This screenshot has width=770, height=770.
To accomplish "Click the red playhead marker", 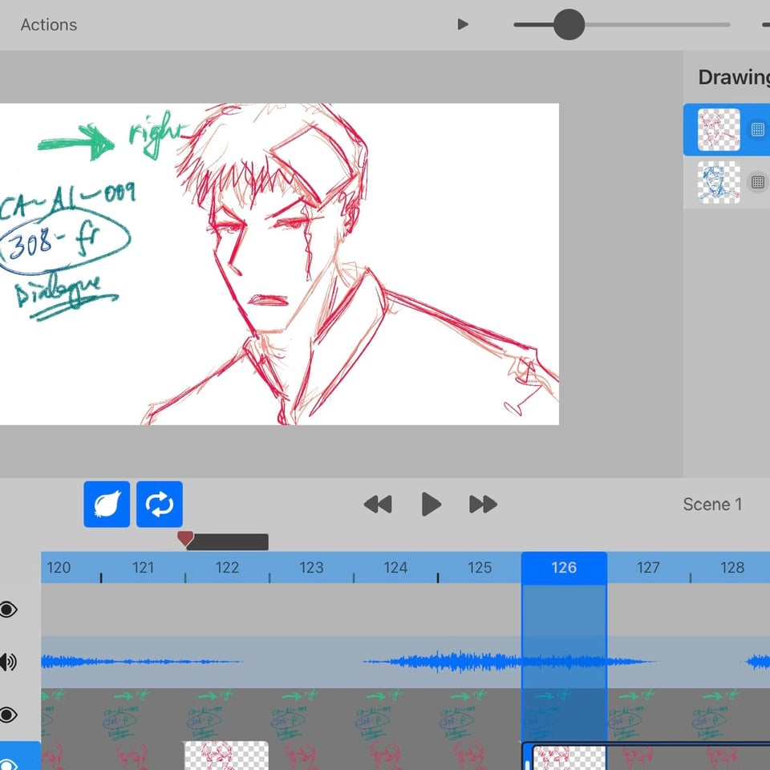I will point(186,540).
